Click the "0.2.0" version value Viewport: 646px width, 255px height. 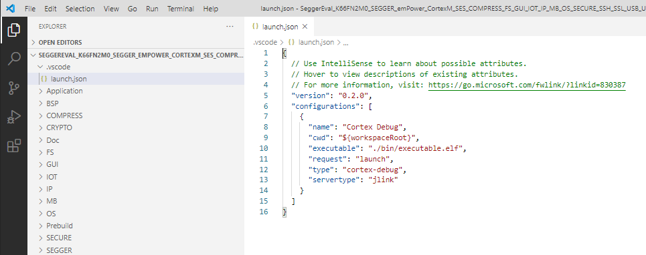click(x=353, y=95)
